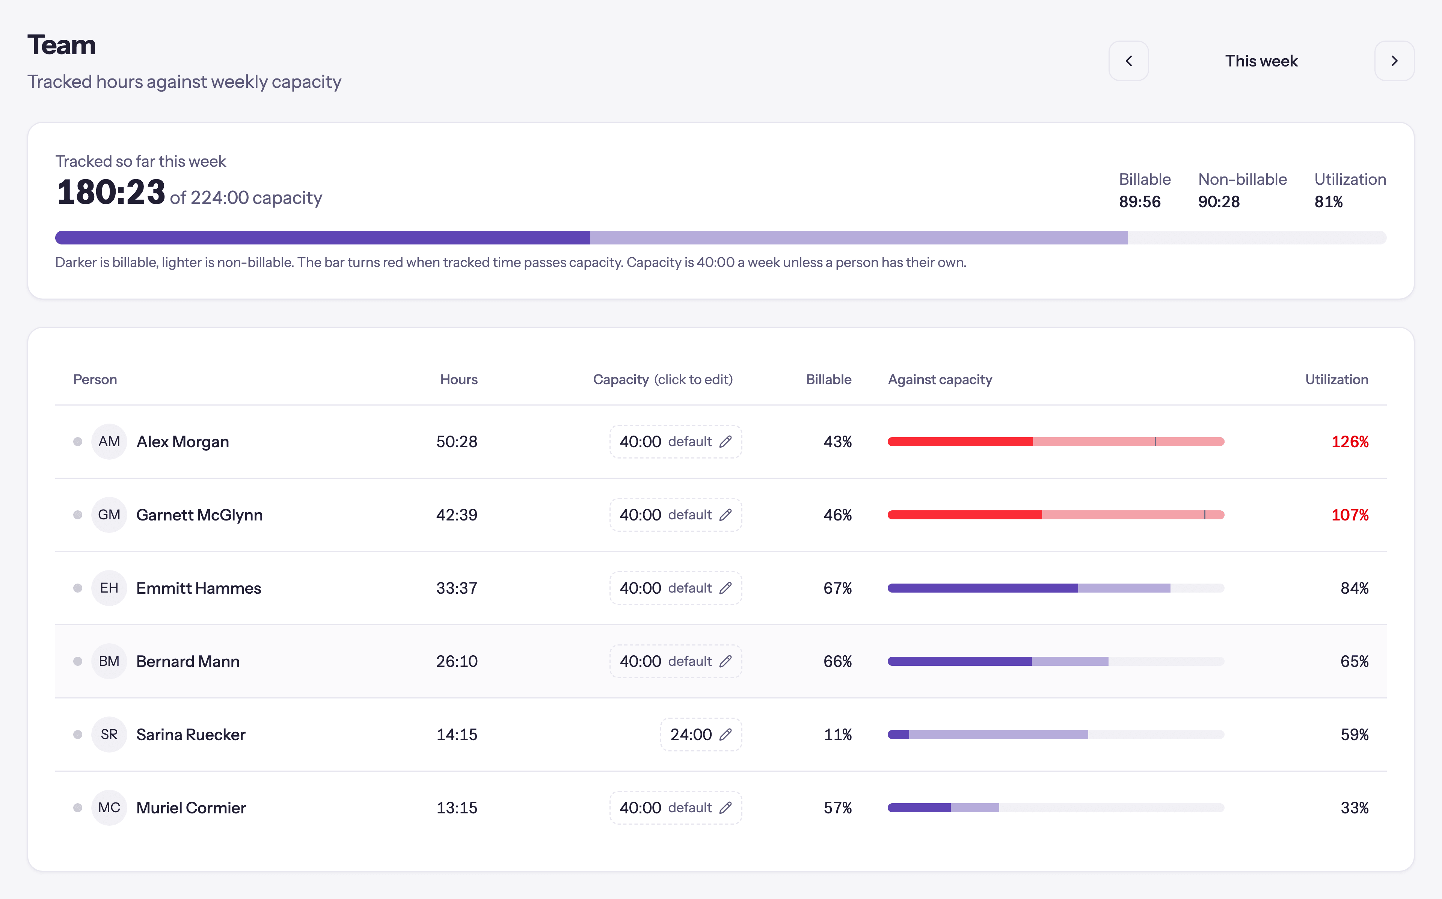
Task: Click status dot beside Emmitt Hammes
Action: pyautogui.click(x=77, y=587)
